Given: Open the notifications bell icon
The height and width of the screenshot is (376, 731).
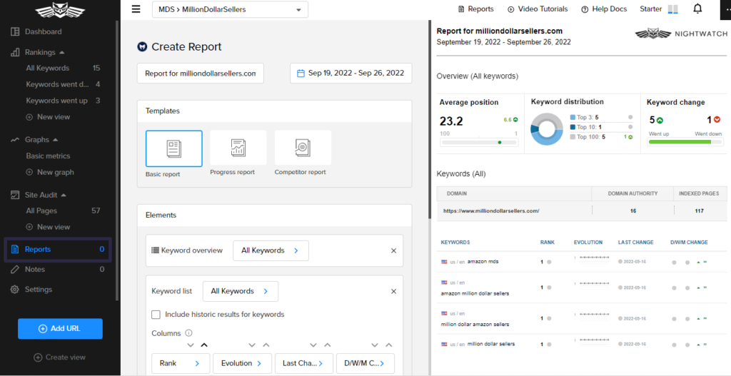Looking at the screenshot, I should (697, 9).
